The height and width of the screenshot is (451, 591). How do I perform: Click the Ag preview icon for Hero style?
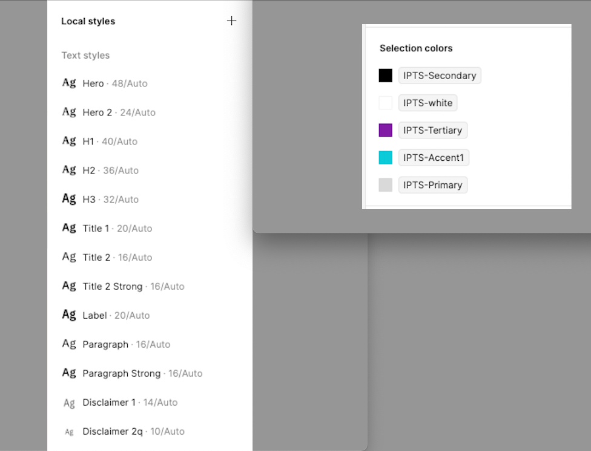click(x=68, y=83)
